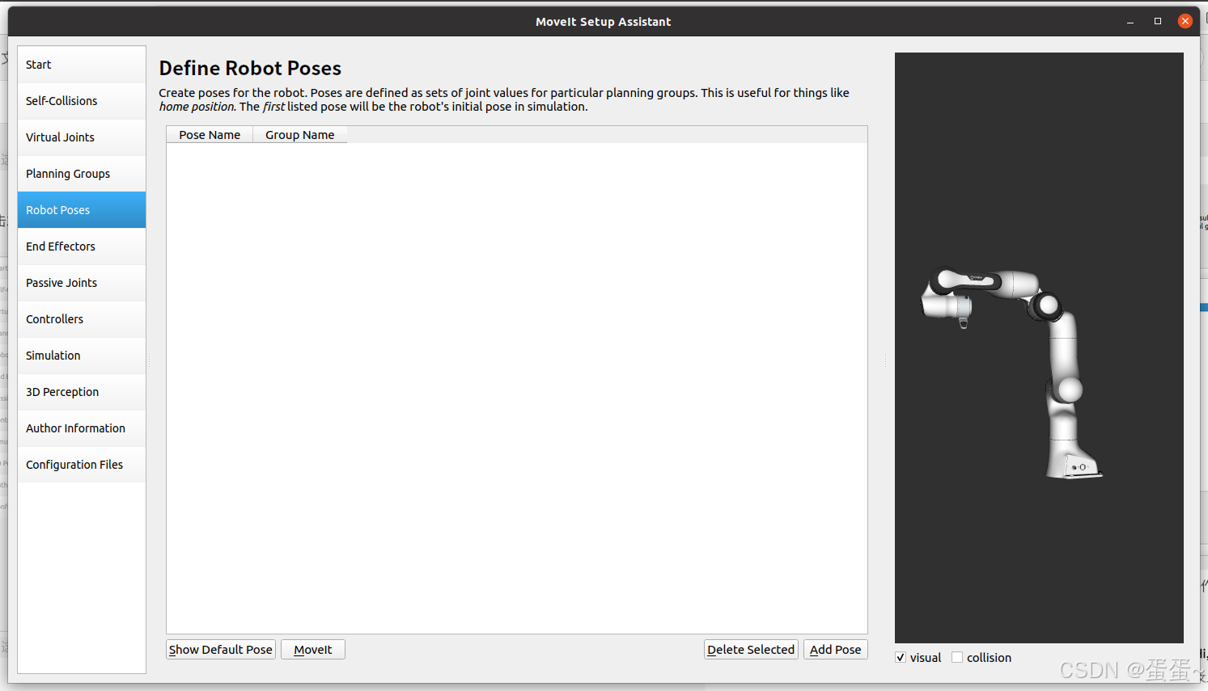Go to Passive Joints step
Image resolution: width=1208 pixels, height=691 pixels.
[x=82, y=283]
